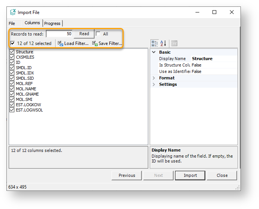This screenshot has height=209, width=259.
Task: Minimize the Import File dialog
Action: click(x=197, y=12)
